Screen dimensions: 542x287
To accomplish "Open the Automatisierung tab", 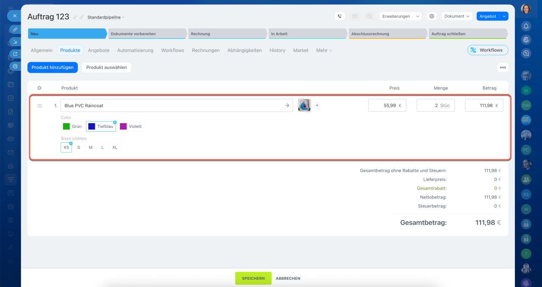I will click(x=135, y=50).
